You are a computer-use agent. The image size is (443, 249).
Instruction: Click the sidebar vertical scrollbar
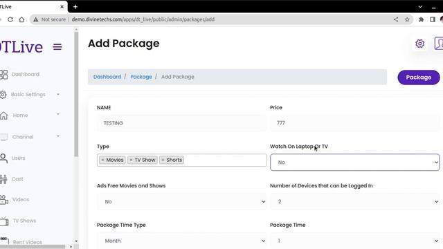76,94
